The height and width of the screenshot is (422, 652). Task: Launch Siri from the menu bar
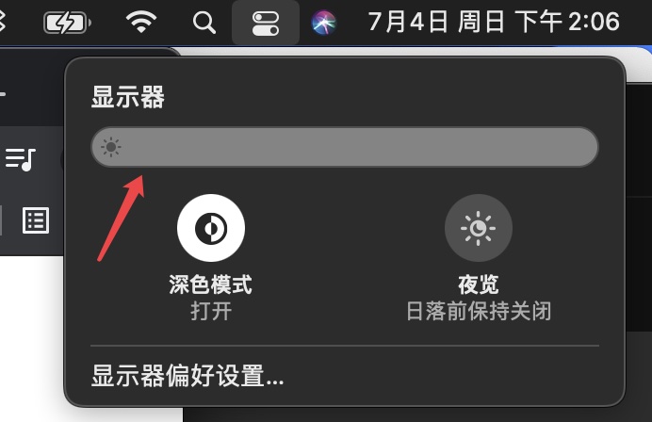coord(324,23)
